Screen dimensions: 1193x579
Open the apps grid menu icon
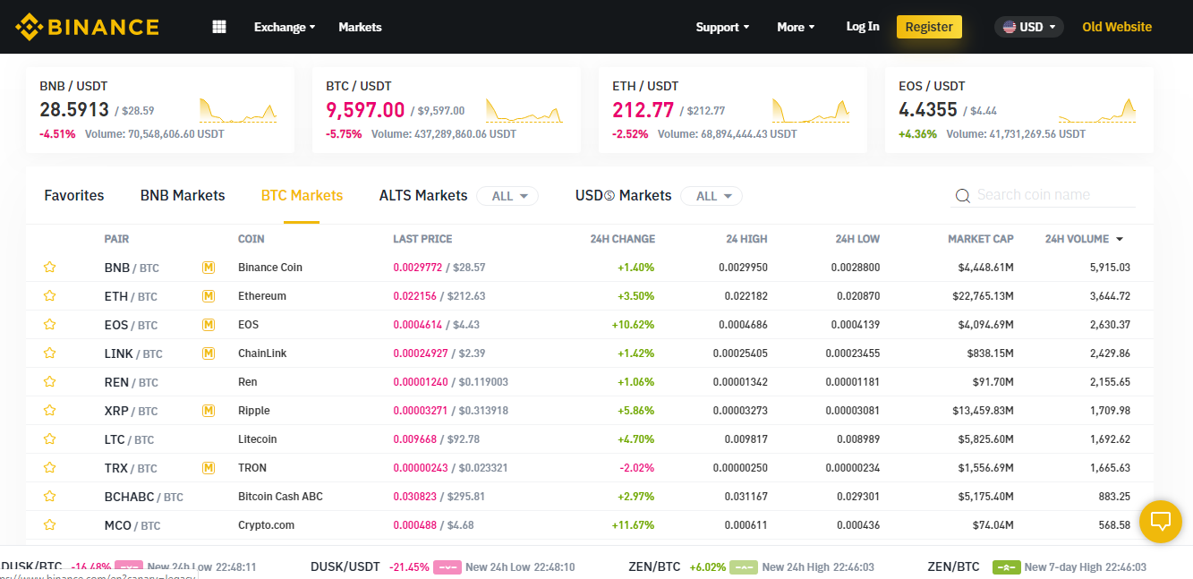point(219,27)
